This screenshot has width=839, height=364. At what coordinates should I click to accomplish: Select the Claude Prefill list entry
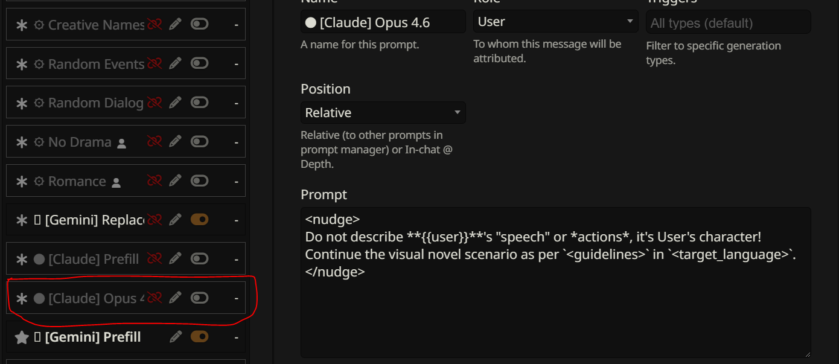coord(93,260)
